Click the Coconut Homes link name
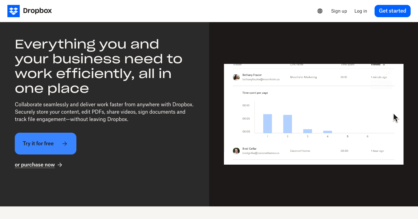This screenshot has width=418, height=219. coord(300,151)
